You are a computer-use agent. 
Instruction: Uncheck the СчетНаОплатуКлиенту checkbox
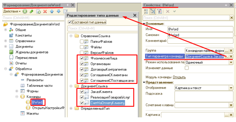[x=82, y=103]
